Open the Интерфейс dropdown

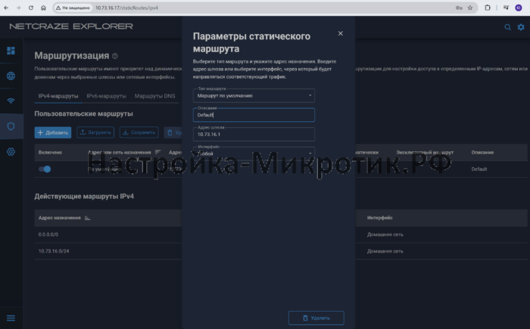click(254, 154)
